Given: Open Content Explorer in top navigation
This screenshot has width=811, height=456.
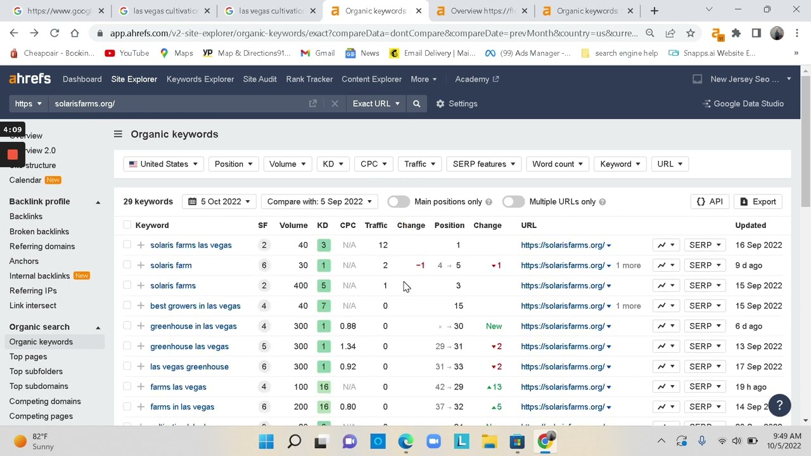Looking at the screenshot, I should pyautogui.click(x=371, y=79).
